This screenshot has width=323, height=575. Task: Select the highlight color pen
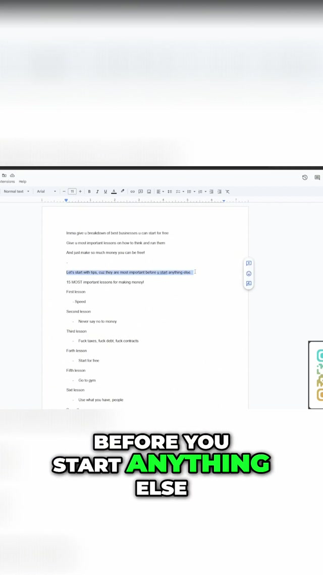point(122,191)
